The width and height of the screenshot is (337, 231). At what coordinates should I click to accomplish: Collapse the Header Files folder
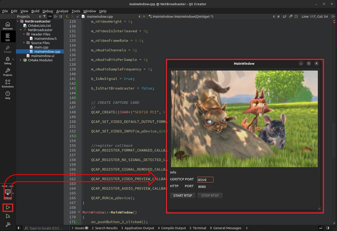click(x=24, y=34)
